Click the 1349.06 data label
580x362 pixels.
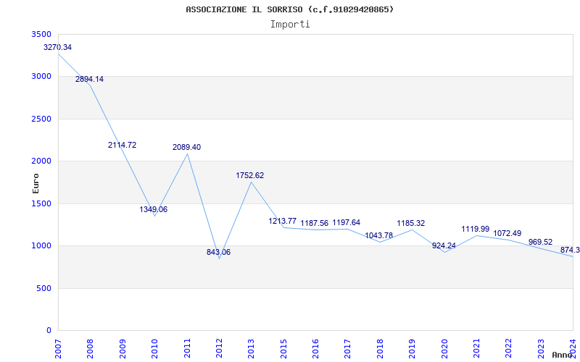(x=154, y=209)
